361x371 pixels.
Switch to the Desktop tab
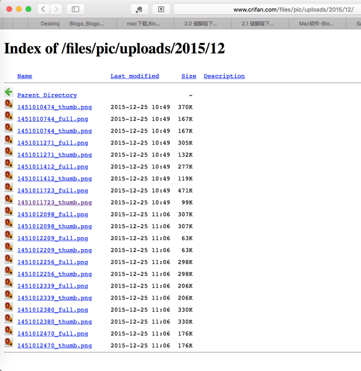44,23
